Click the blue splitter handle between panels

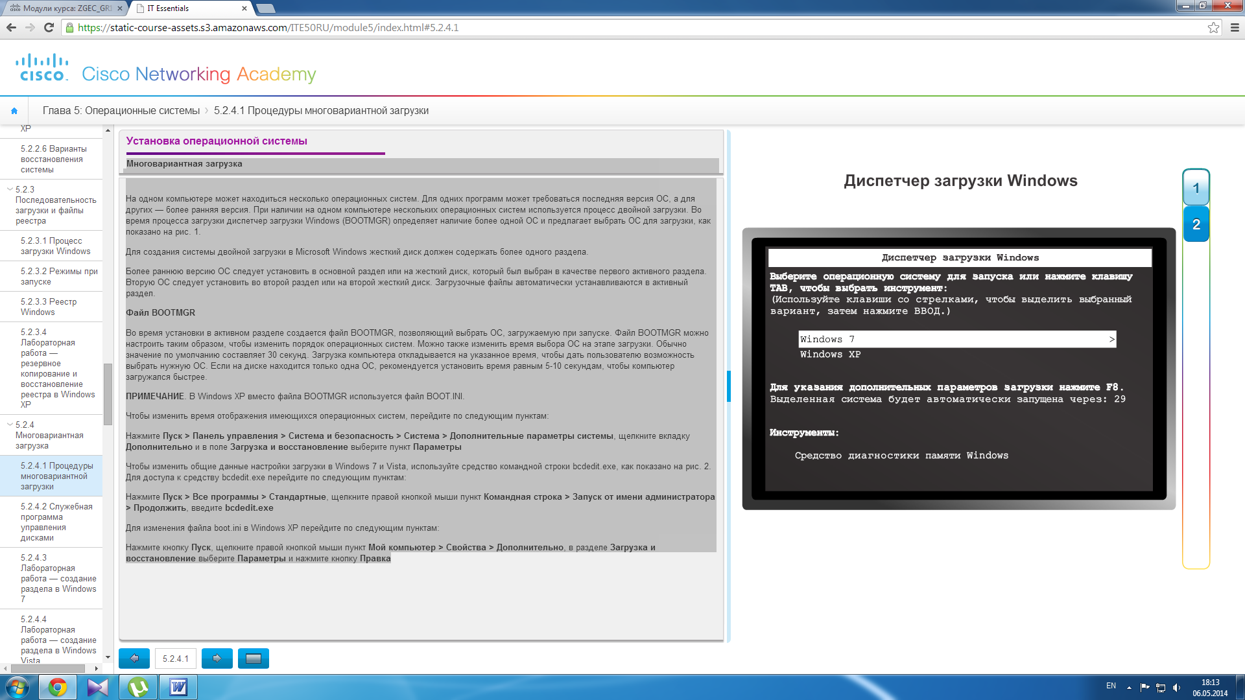click(729, 386)
